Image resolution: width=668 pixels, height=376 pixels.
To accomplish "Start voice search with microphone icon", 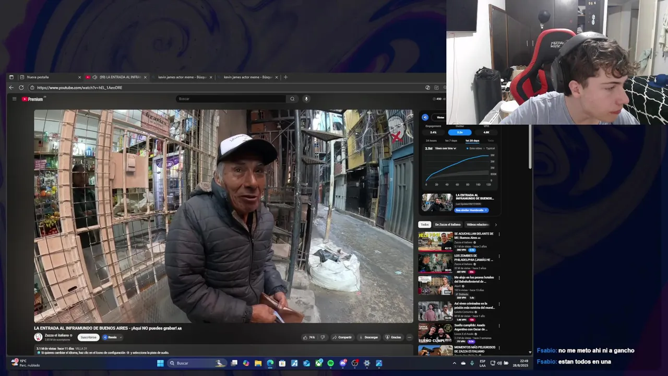I will pos(306,99).
